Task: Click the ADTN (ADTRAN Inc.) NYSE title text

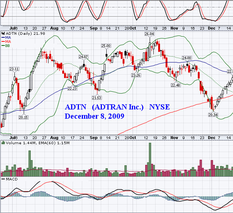Action: [117, 107]
